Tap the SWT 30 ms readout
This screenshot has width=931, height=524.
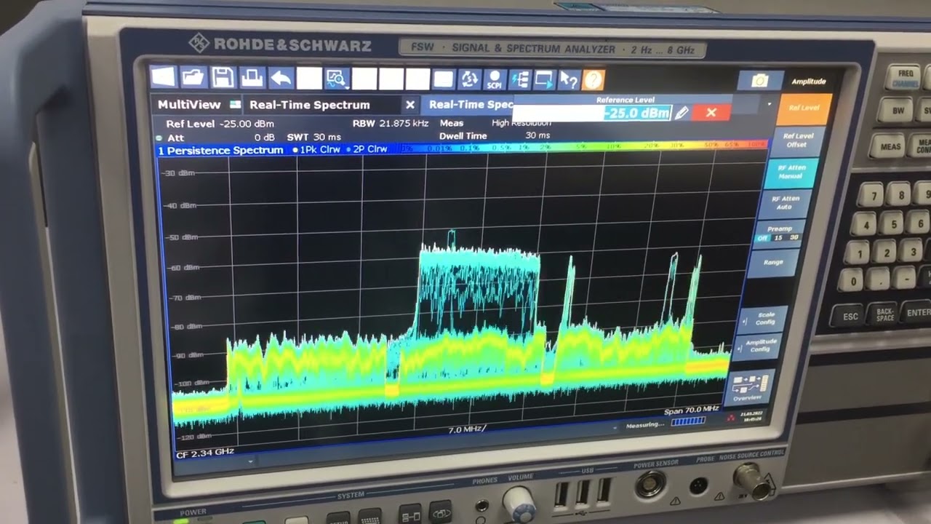[x=313, y=137]
